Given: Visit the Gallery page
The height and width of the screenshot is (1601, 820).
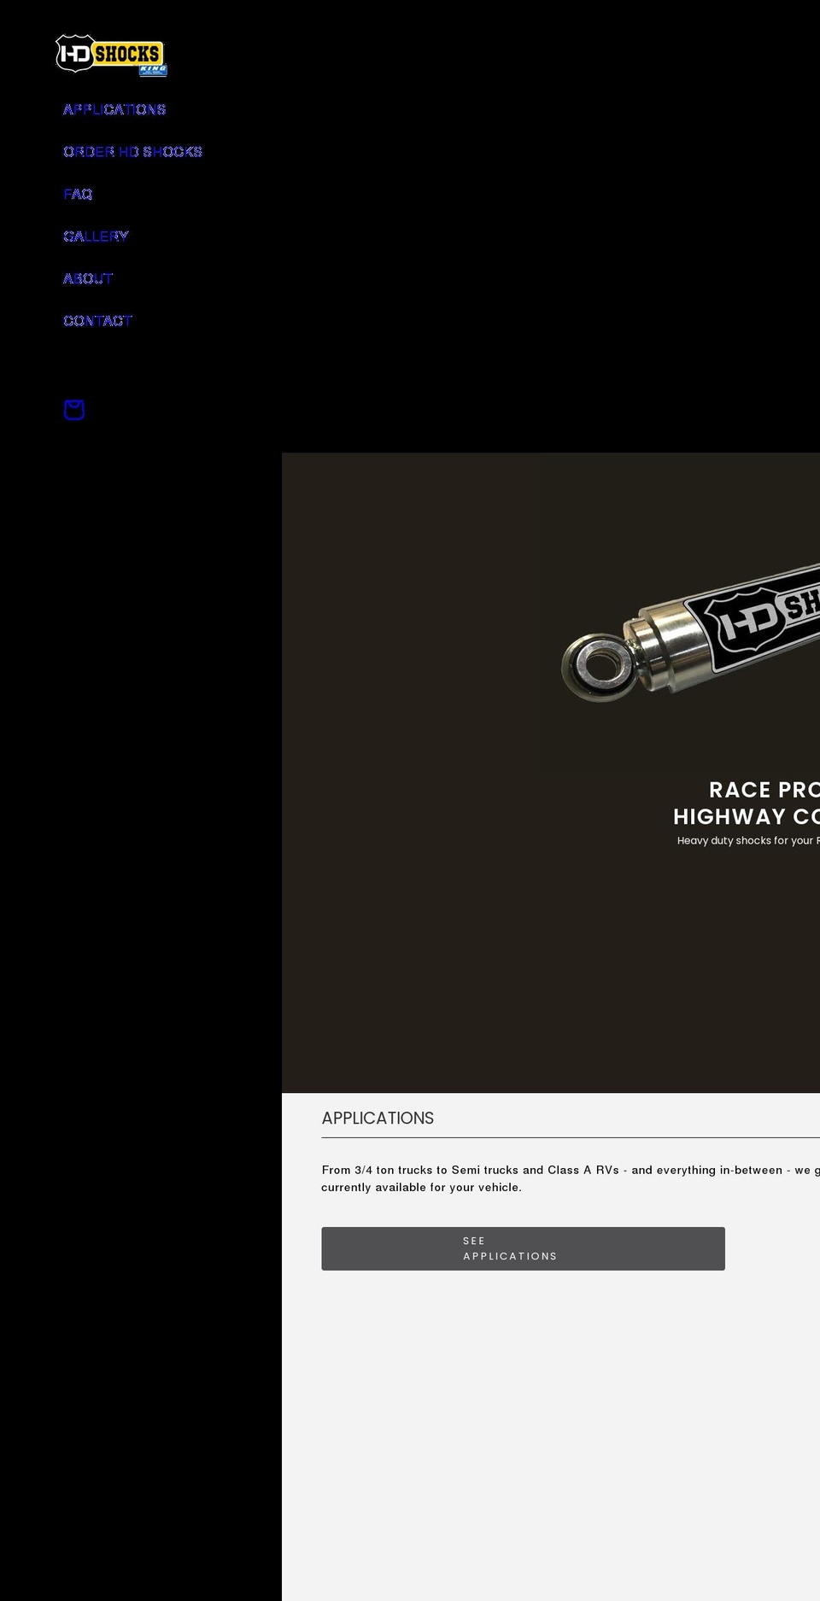Looking at the screenshot, I should tap(96, 237).
